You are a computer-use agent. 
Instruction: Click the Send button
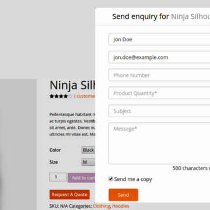point(123,195)
